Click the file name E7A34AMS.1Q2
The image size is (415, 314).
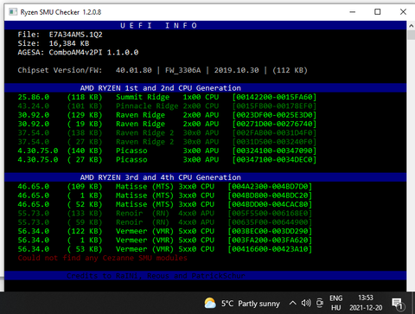75,35
